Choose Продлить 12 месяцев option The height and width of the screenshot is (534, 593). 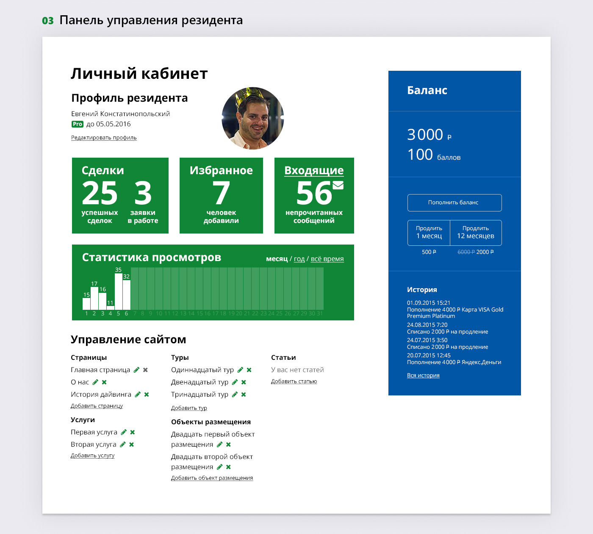pos(476,233)
